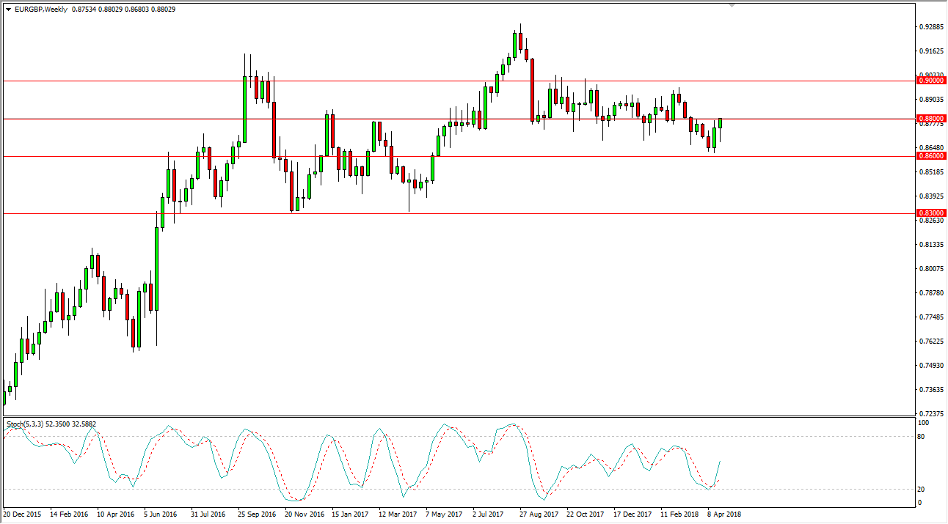Click the 0.82630 price axis value
The width and height of the screenshot is (948, 524).
tap(930, 221)
